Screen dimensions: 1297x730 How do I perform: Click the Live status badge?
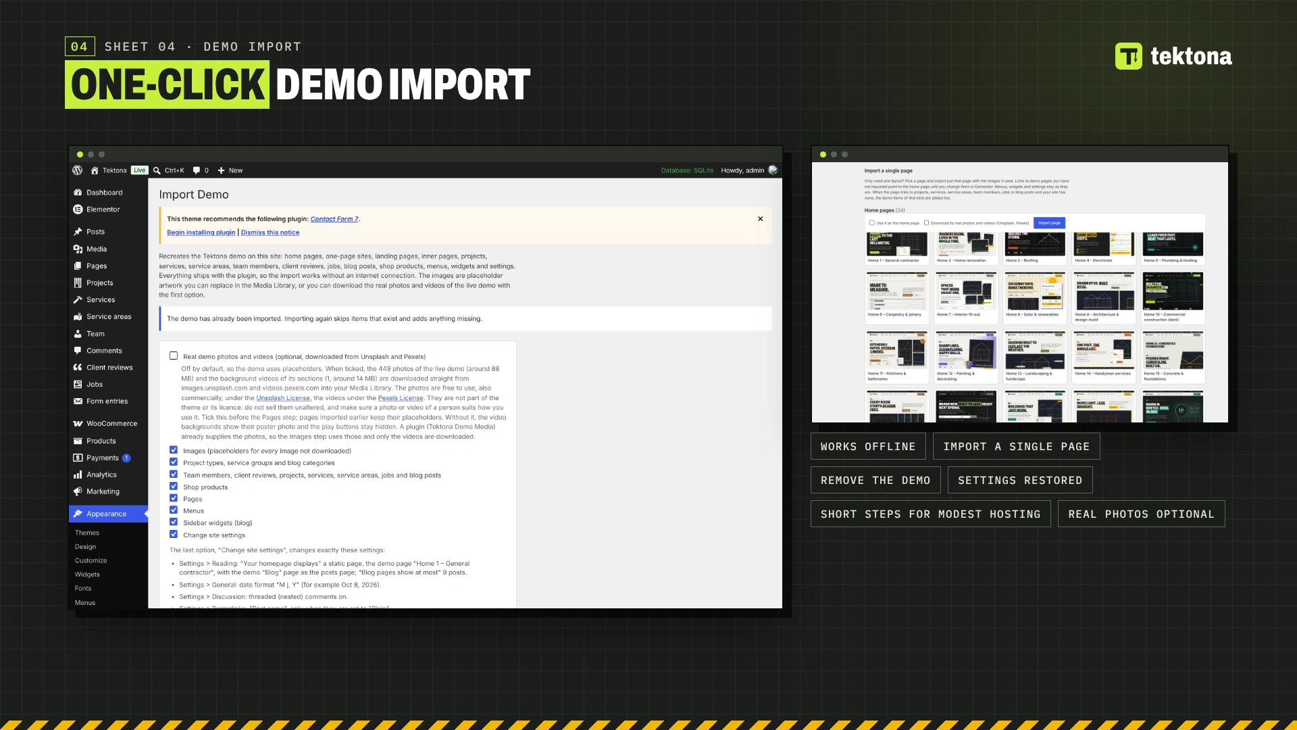click(139, 170)
